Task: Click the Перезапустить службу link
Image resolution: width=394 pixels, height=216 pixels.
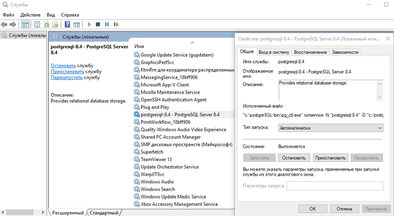Action: pos(75,77)
